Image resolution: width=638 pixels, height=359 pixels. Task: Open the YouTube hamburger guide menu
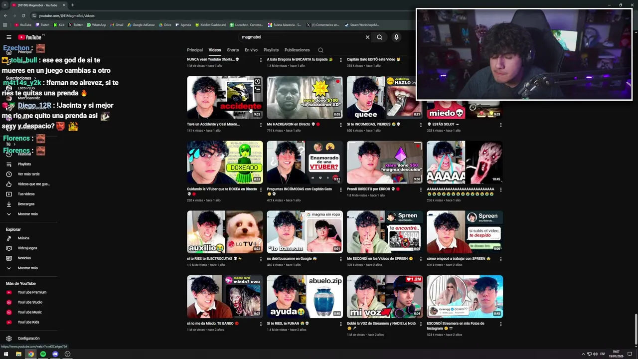(x=8, y=37)
